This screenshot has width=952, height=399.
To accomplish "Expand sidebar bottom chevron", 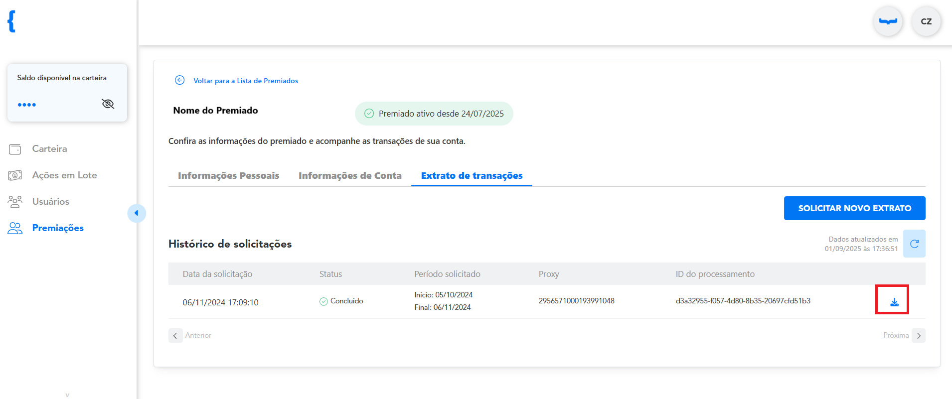I will point(67,395).
